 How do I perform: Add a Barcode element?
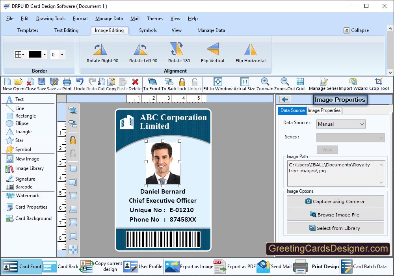coord(19,187)
